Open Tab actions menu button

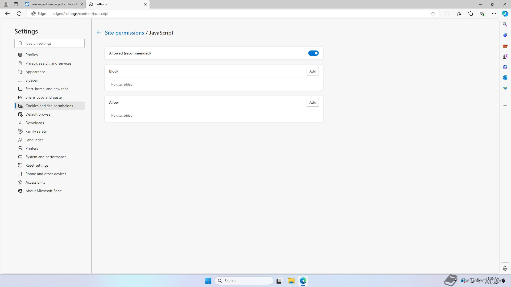[16, 4]
